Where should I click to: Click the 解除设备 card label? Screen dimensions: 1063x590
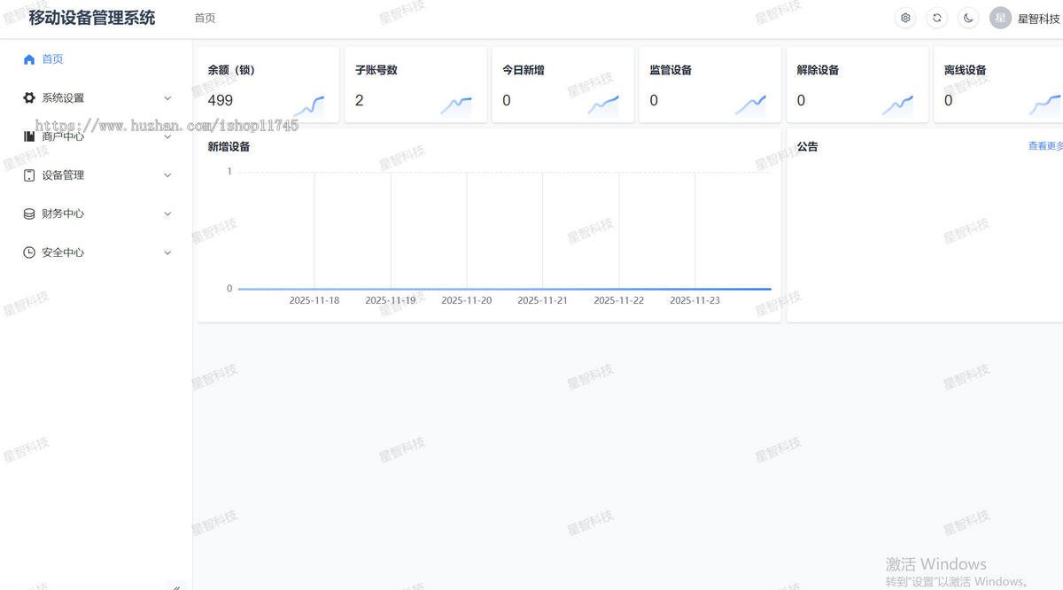tap(818, 70)
